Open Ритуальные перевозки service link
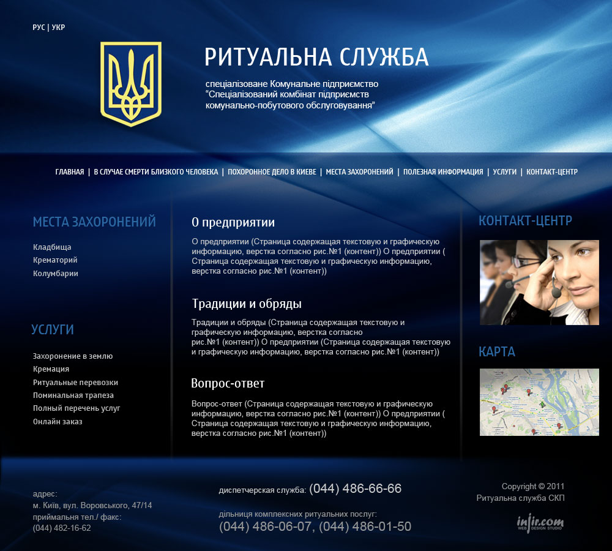 click(x=75, y=382)
